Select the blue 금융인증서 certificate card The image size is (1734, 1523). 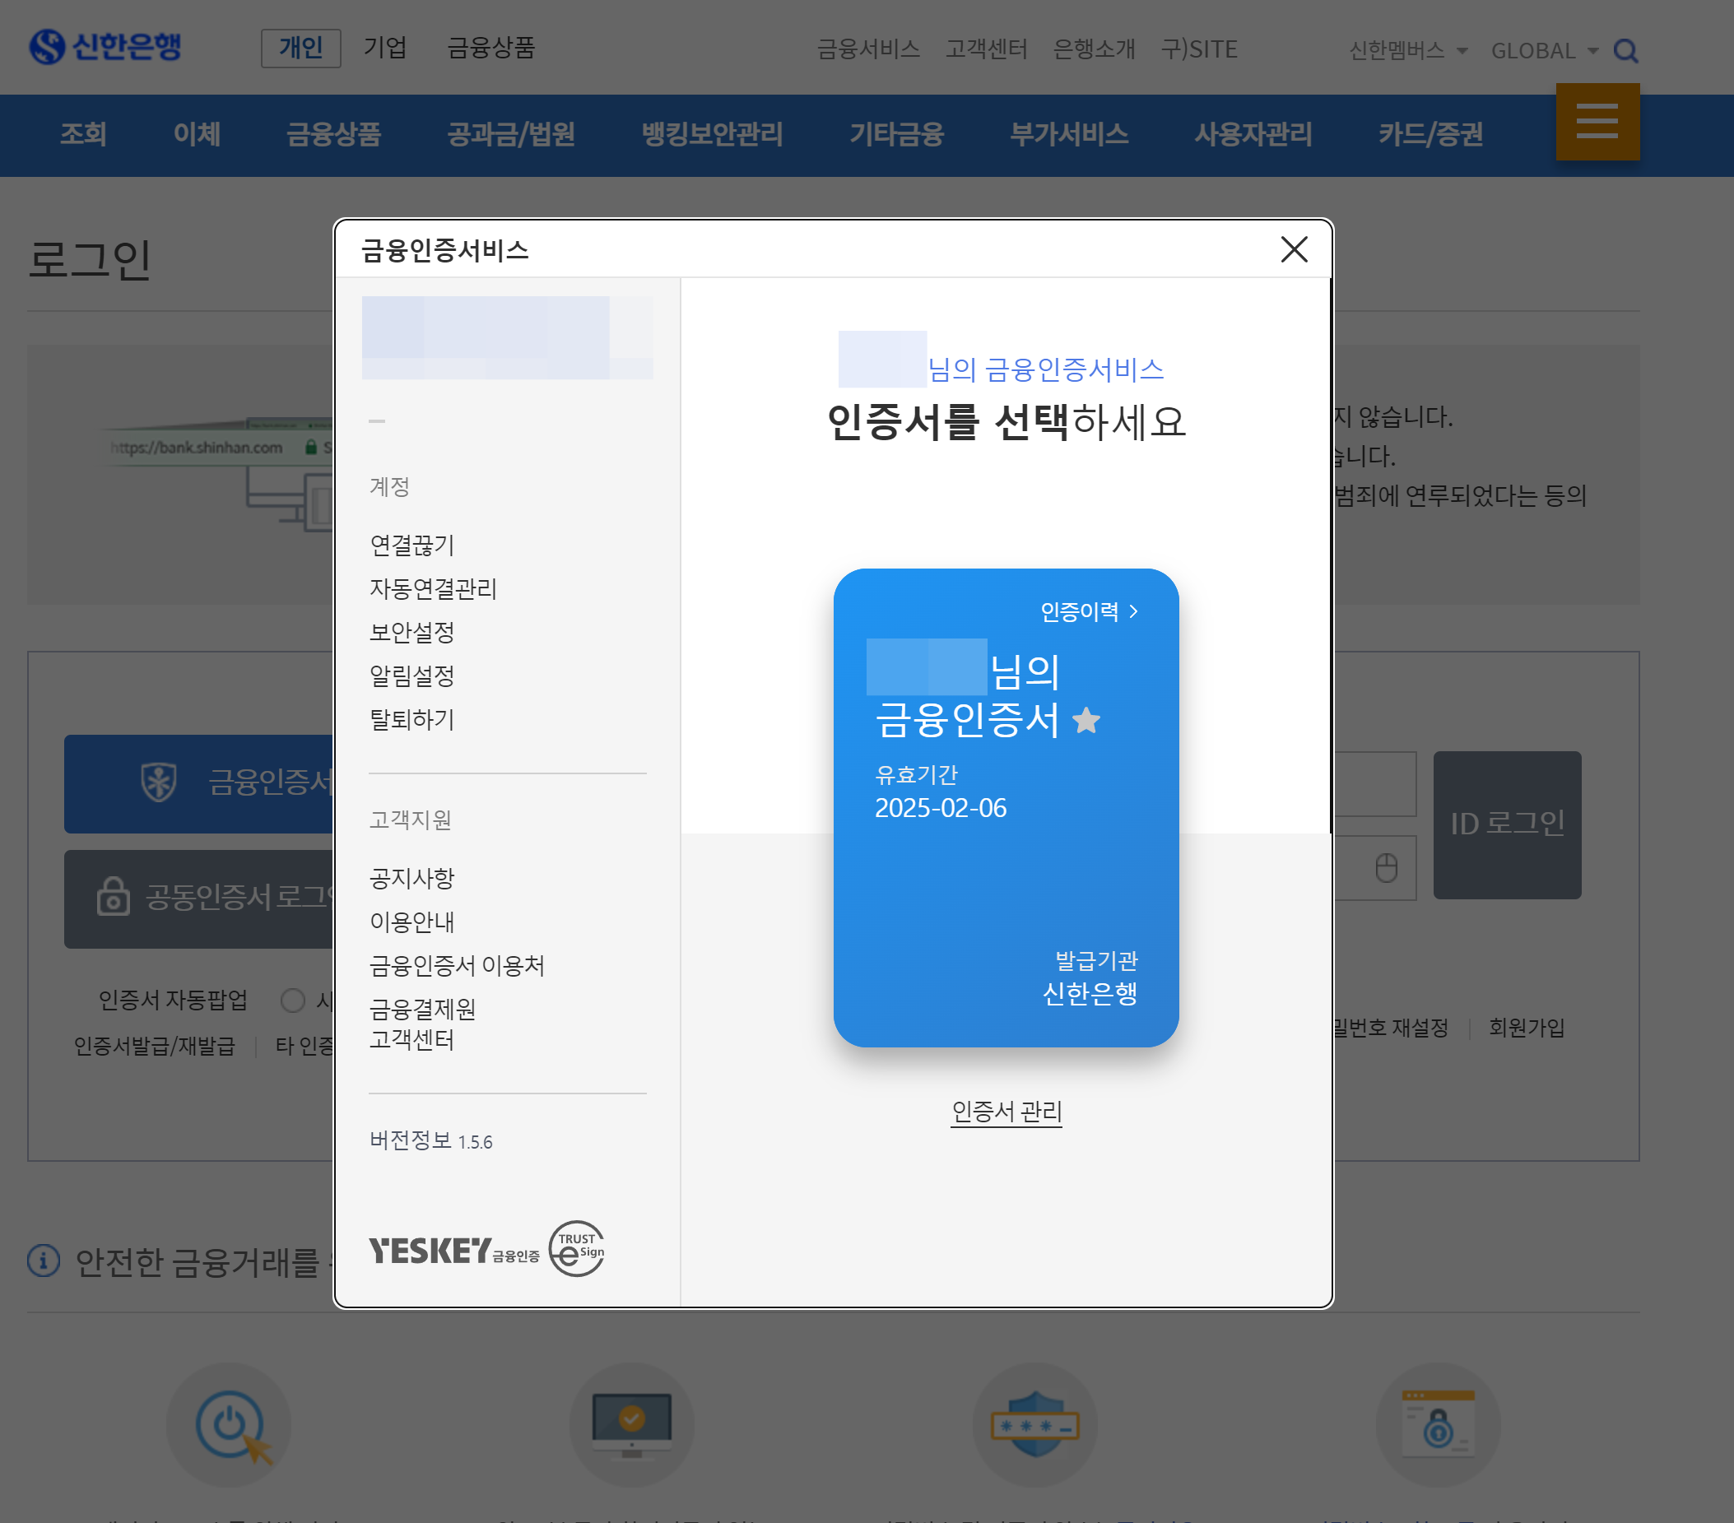coord(1006,882)
